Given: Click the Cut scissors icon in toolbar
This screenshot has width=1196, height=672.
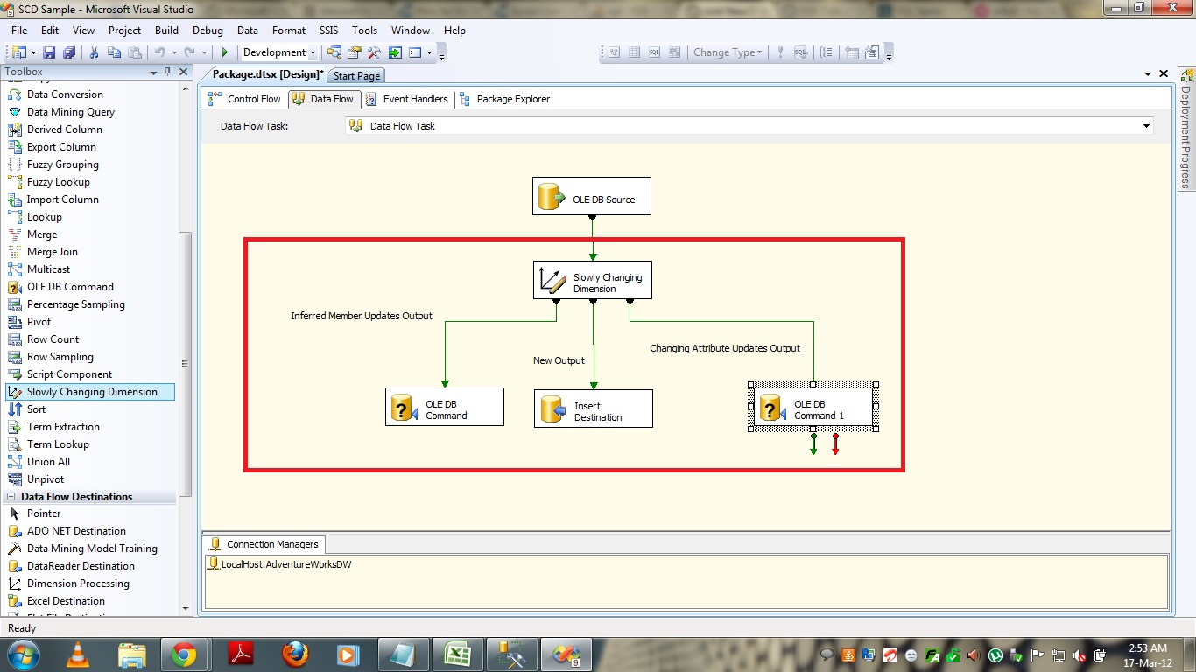Looking at the screenshot, I should point(94,52).
